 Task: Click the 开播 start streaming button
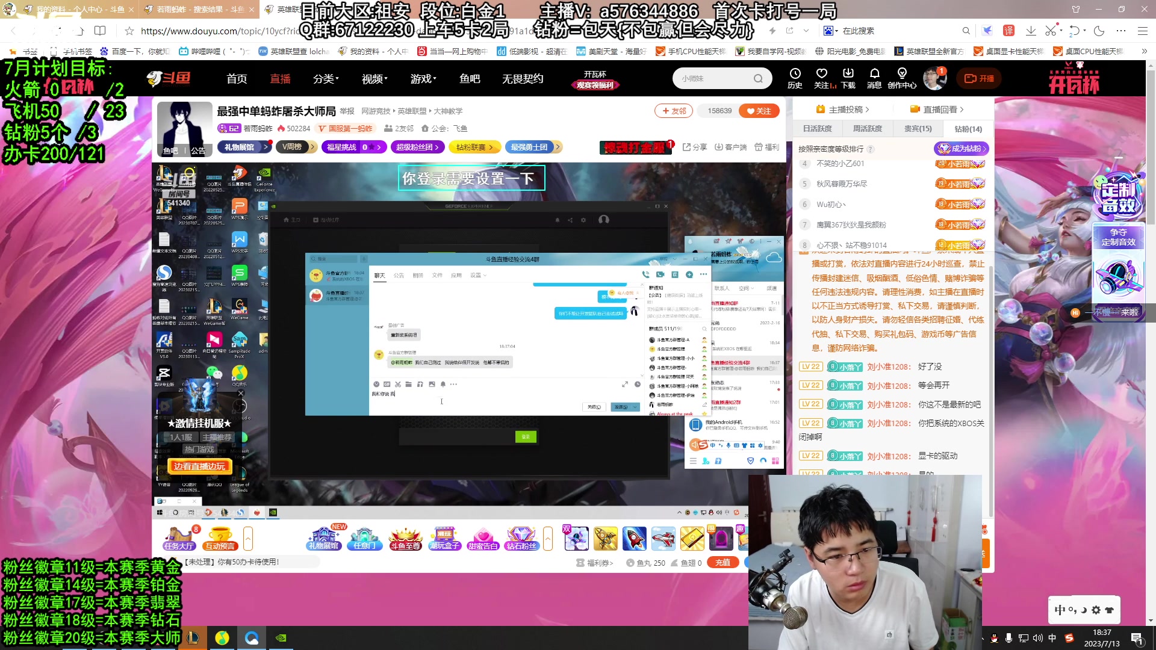coord(980,78)
